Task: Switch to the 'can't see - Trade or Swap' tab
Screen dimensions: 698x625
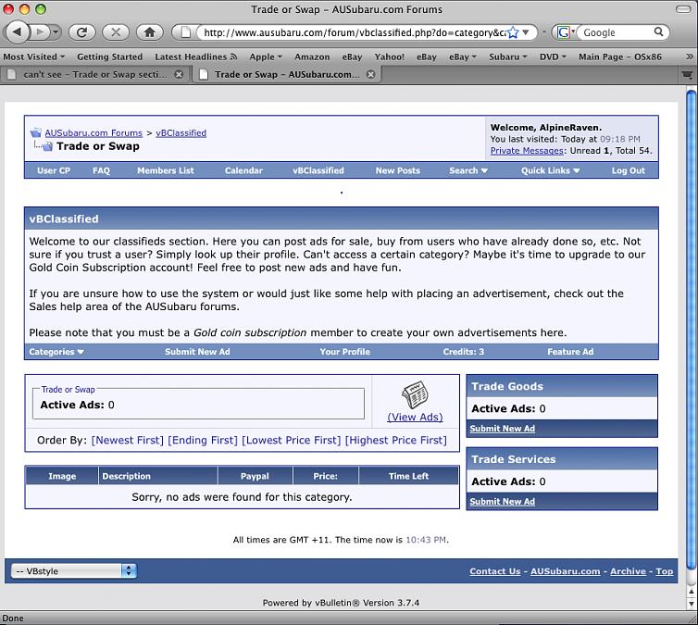Action: (94, 75)
